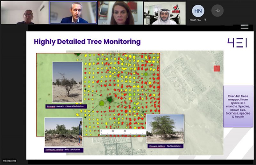
Task: Select the video tile of woman with dark hair
Action: (121, 13)
